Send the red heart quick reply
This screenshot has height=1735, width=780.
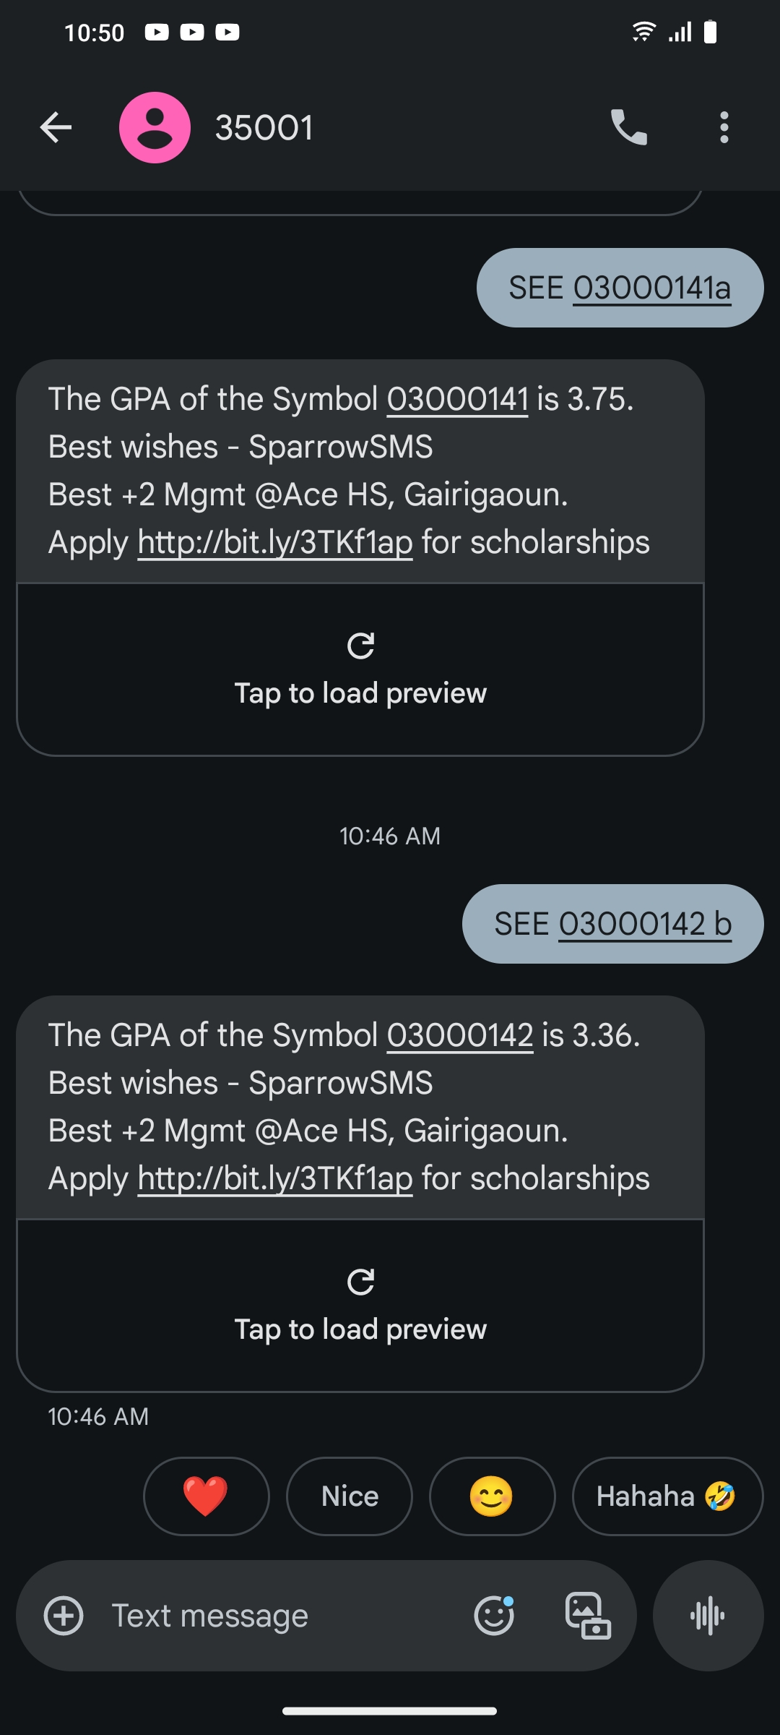click(x=206, y=1496)
